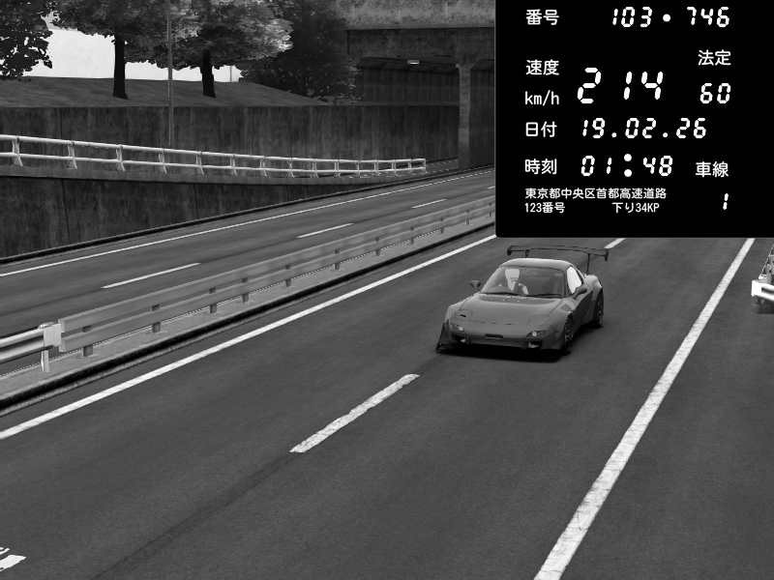Viewport: 774px width, 580px height.
Task: Select the 下り34KP kilometer post text
Action: (x=636, y=208)
